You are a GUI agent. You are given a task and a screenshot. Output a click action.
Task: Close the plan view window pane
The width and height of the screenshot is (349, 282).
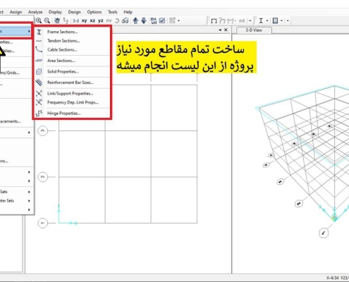[226, 30]
